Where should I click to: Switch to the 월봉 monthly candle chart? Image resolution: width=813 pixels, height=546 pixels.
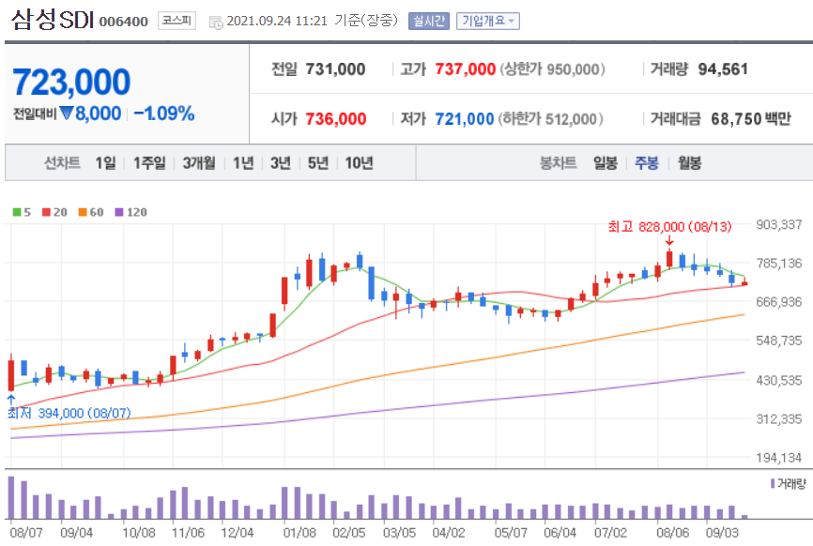click(689, 163)
